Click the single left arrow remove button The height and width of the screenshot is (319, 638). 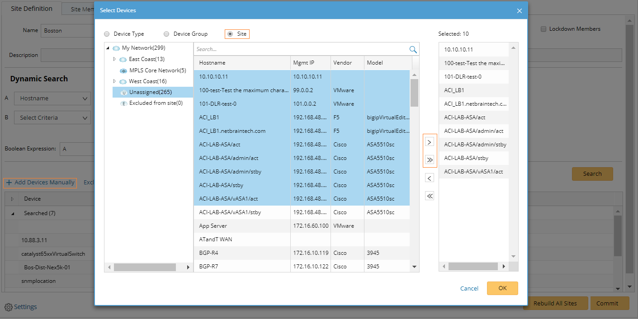(430, 178)
